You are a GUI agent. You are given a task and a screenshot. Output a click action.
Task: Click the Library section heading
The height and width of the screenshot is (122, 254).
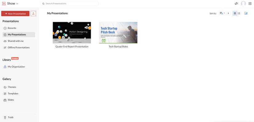click(7, 60)
